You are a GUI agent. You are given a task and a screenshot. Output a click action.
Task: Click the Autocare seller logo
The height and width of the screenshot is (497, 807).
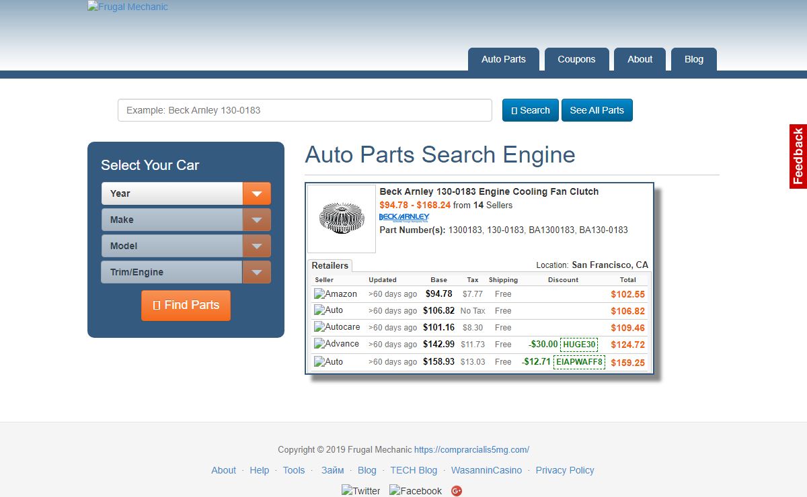pos(337,327)
